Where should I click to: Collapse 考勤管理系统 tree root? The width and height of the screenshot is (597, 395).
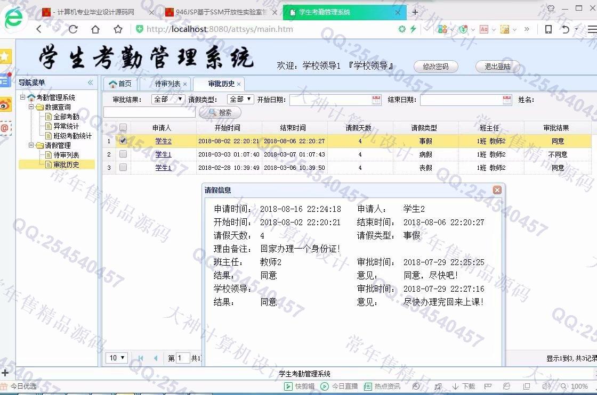[22, 97]
